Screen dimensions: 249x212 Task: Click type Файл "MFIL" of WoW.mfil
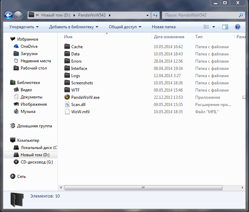coord(207,112)
